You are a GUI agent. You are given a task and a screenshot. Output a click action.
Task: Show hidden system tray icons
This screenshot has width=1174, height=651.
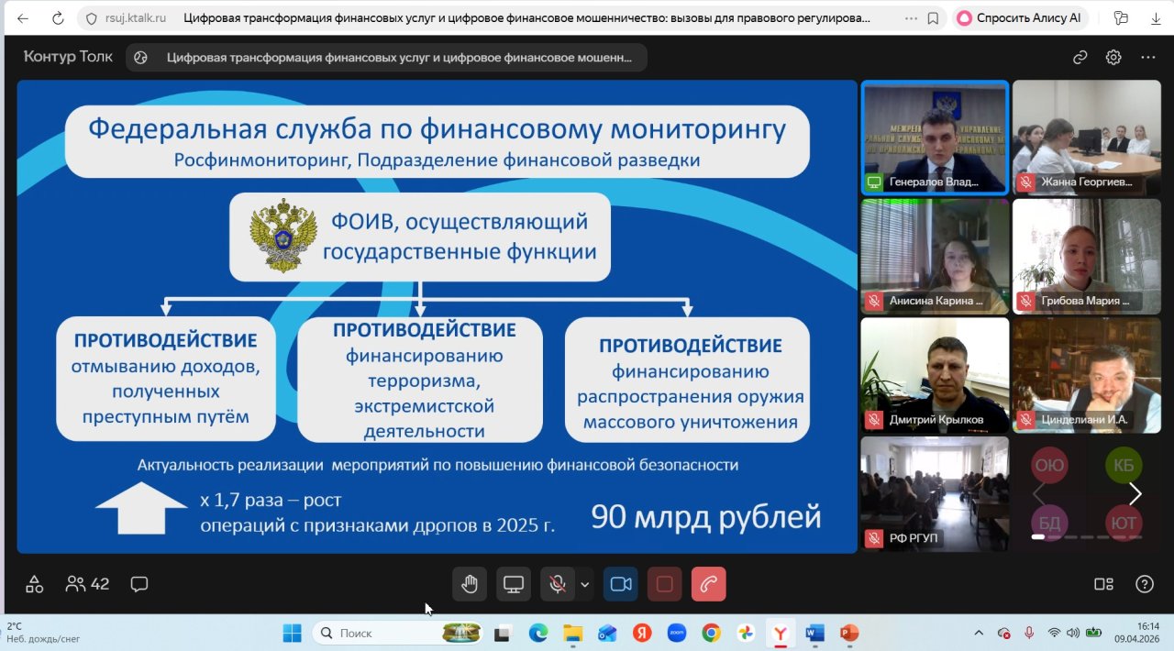pos(978,633)
